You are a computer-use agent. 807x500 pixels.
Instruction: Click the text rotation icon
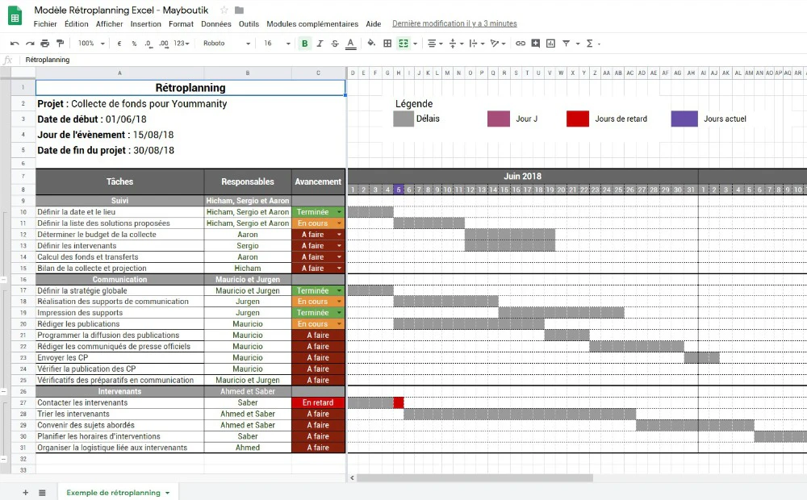tap(495, 44)
